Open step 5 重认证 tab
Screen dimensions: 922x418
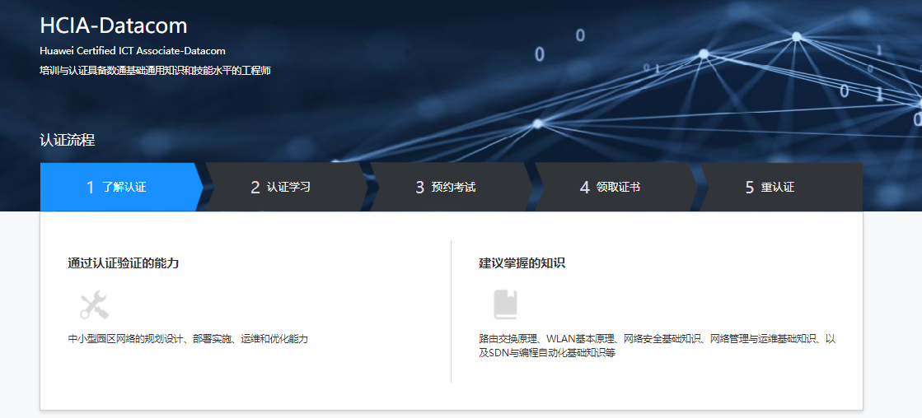pos(781,188)
